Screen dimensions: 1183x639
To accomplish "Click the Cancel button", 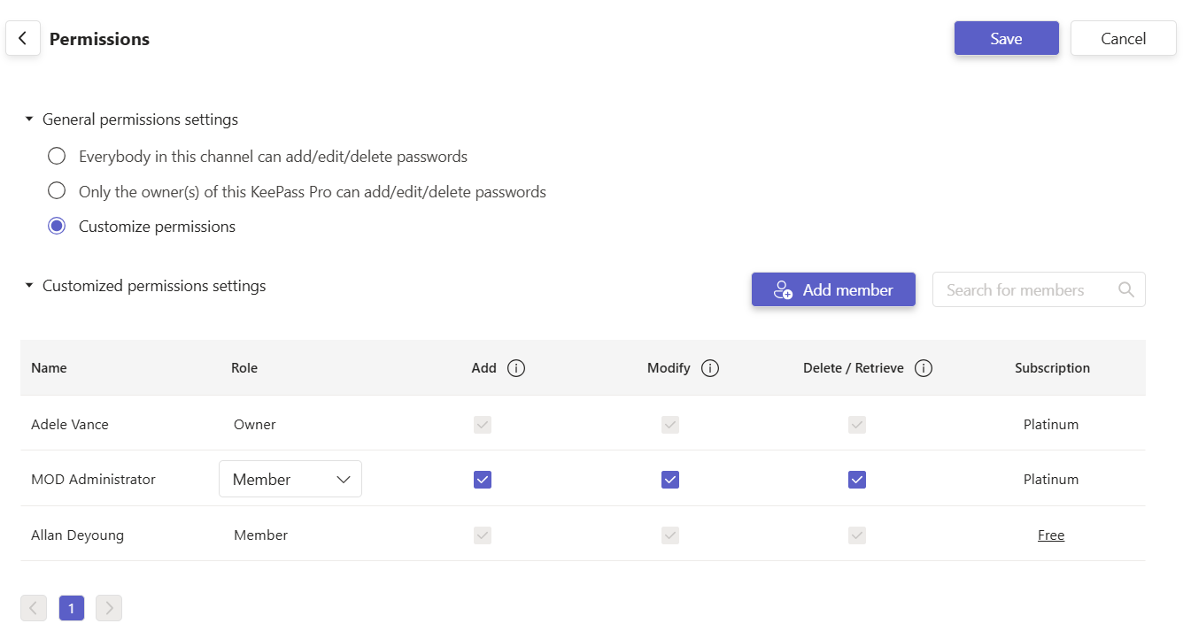I will click(1123, 39).
